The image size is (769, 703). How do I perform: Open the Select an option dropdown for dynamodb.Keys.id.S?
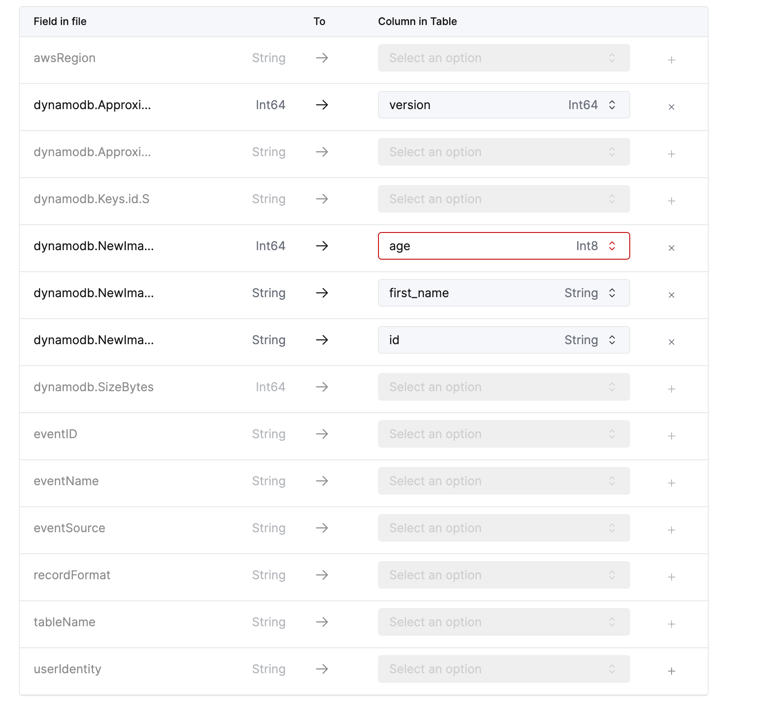(x=503, y=199)
